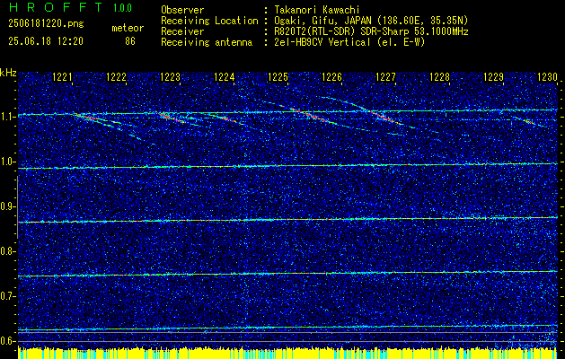This screenshot has width=565, height=359.
Task: Click the Receiving antenna field label
Action: [207, 42]
